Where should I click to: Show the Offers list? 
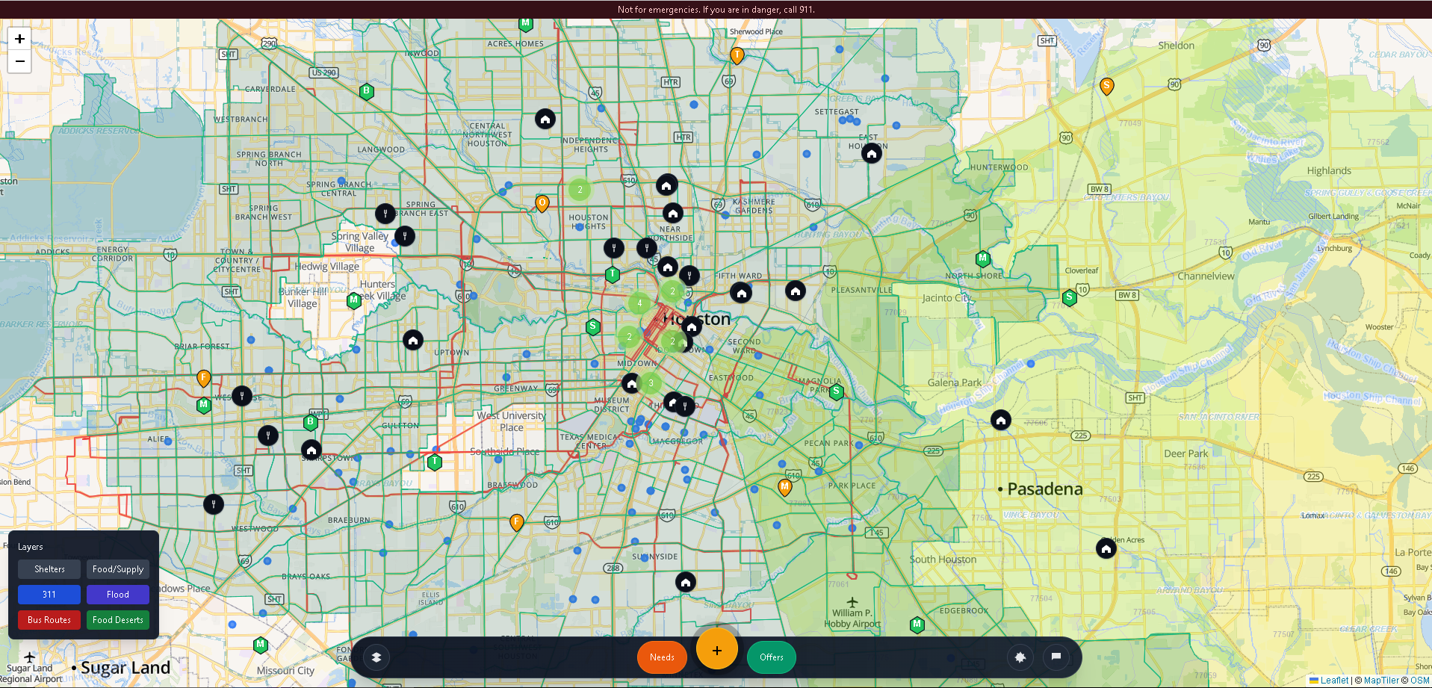point(772,657)
